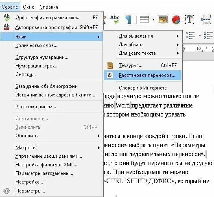The image size is (214, 197).
Task: Open Настройка фильтров XML
Action: pos(52,165)
